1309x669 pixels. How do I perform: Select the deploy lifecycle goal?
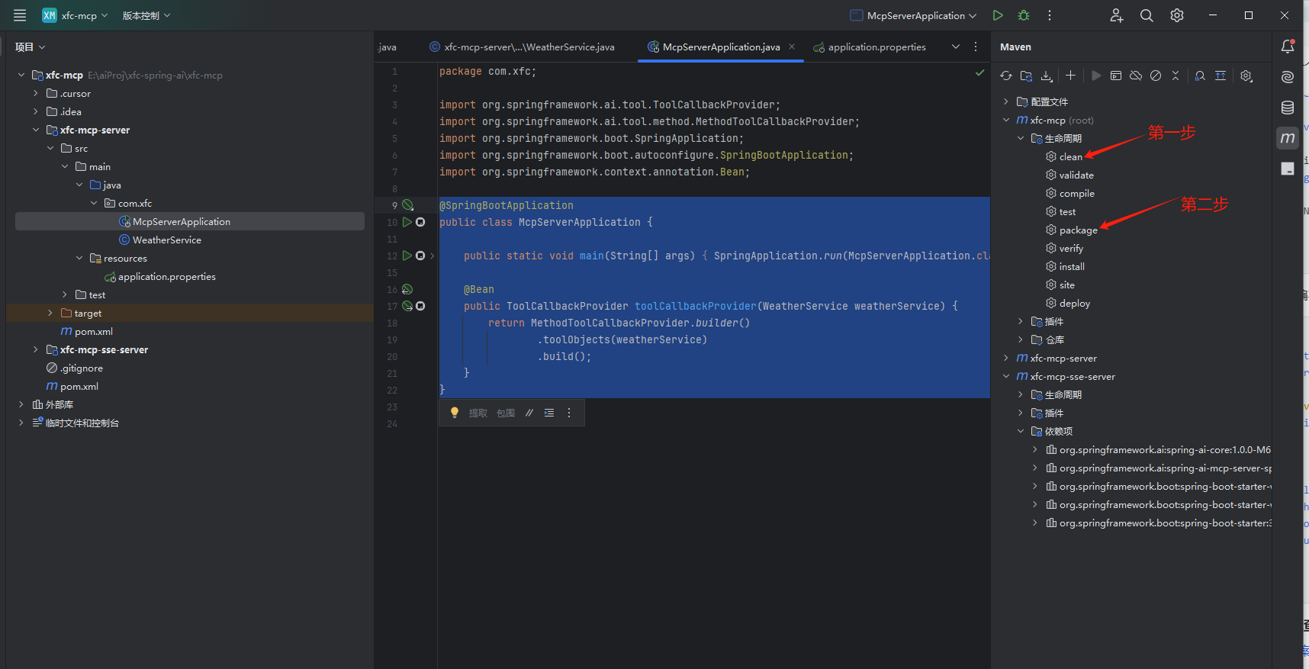1074,304
